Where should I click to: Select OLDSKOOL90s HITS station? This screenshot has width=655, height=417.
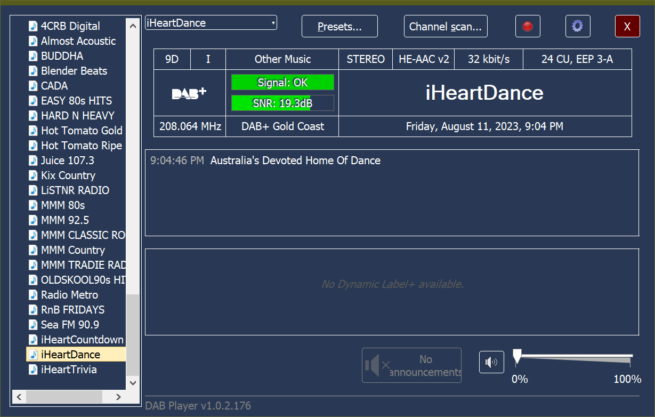click(83, 279)
